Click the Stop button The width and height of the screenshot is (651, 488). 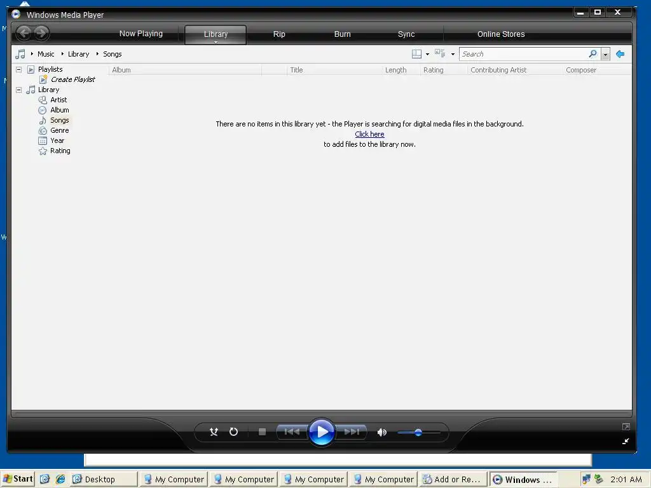tap(262, 432)
